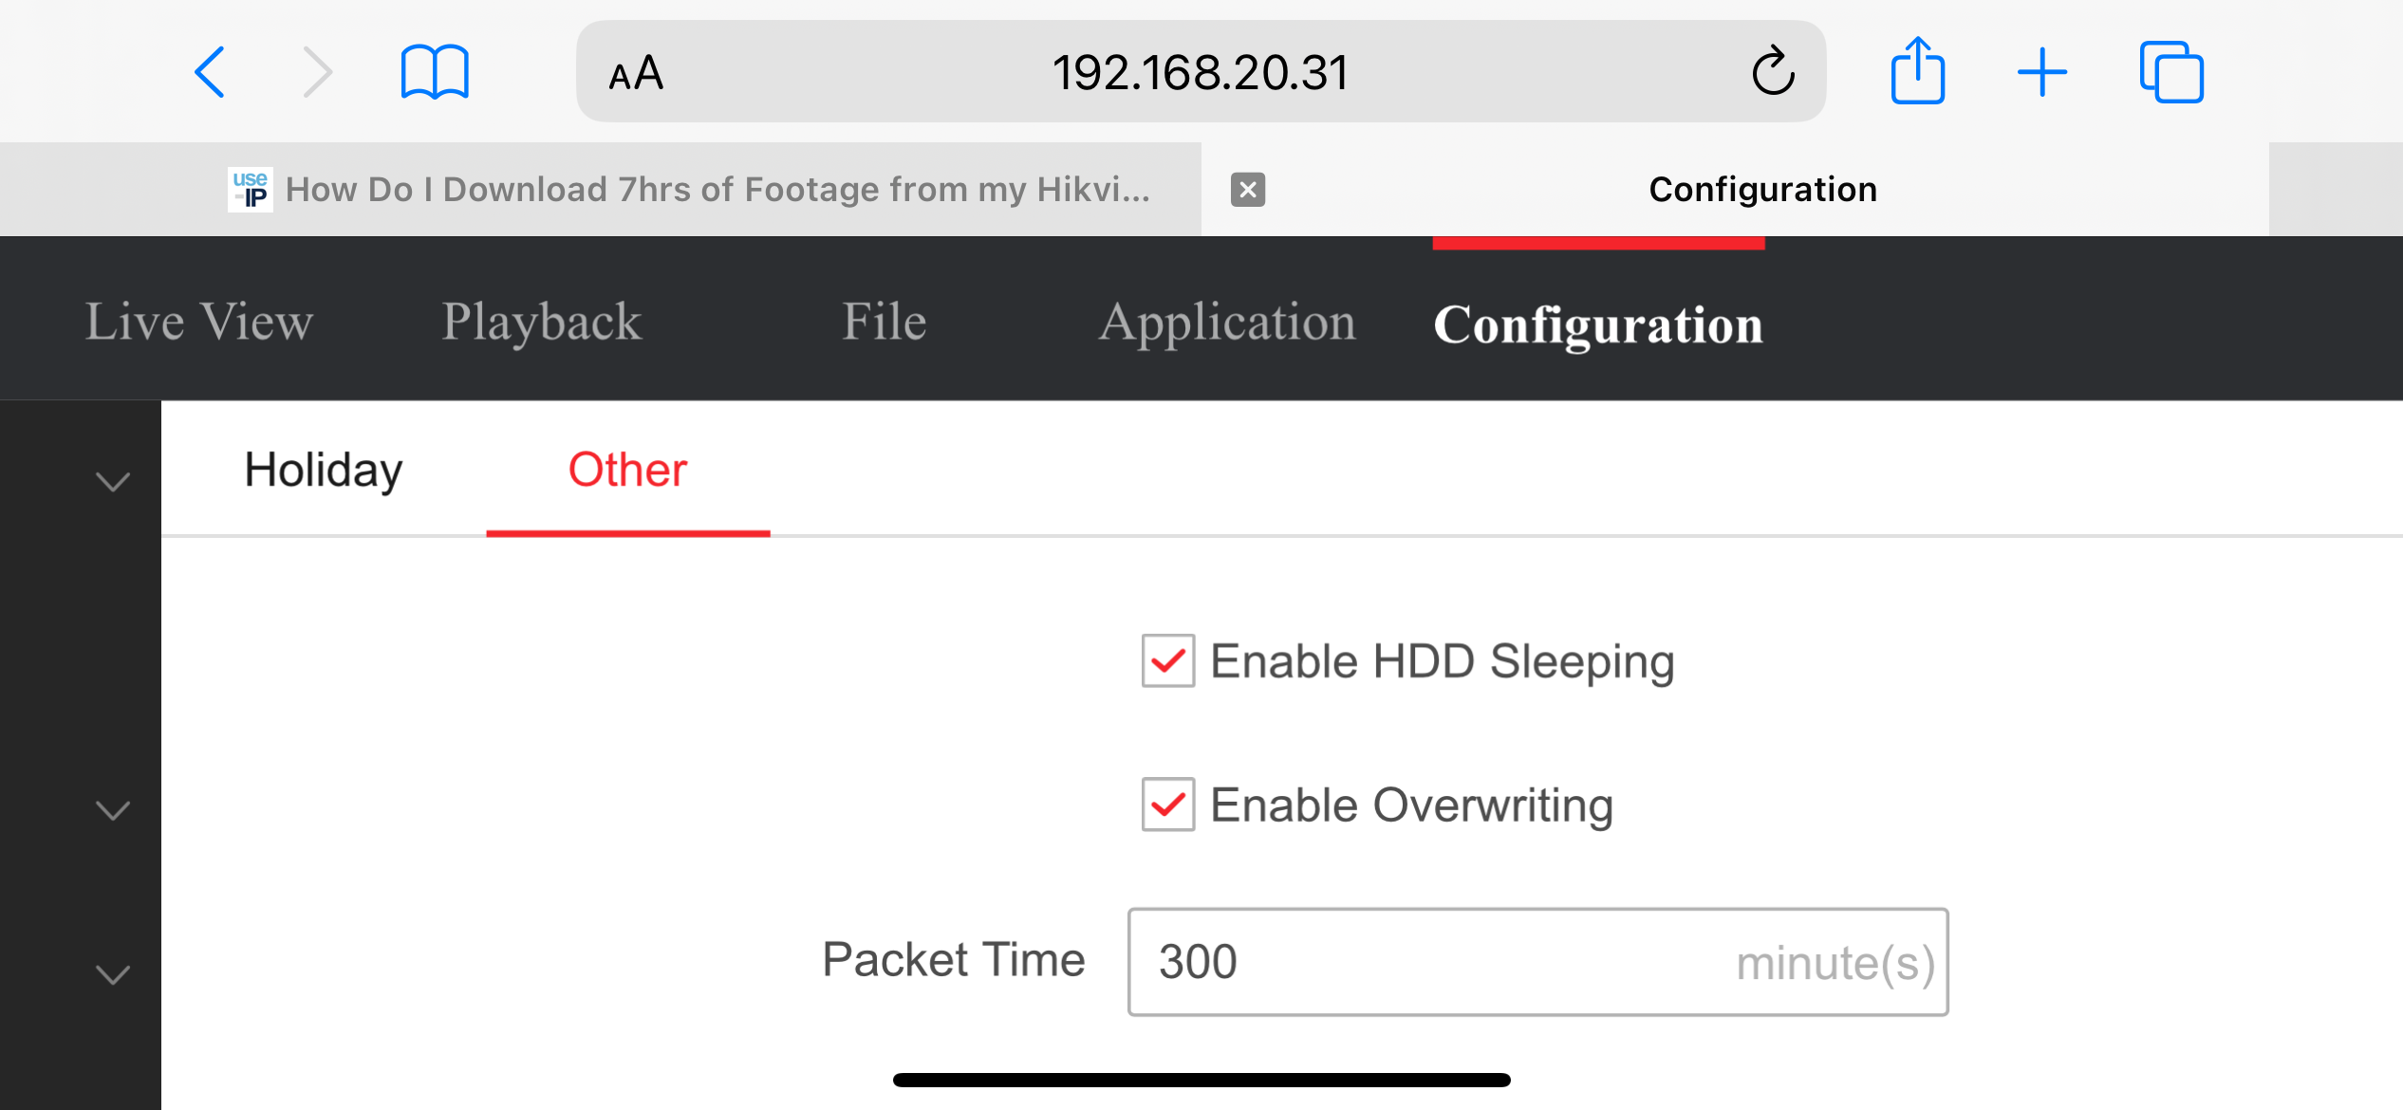
Task: Reload the page with refresh icon
Action: click(x=1773, y=71)
